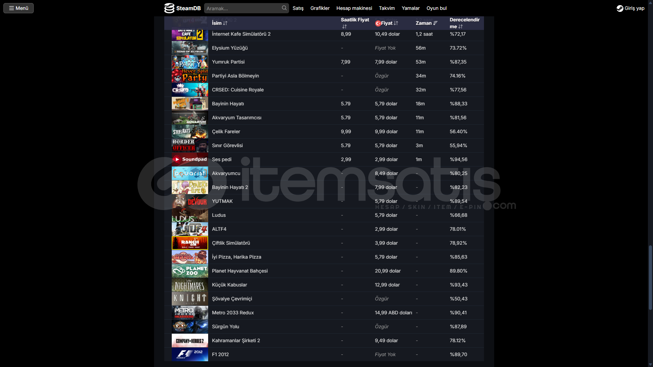The width and height of the screenshot is (653, 367).
Task: Open the CRSED: Cuisine Royale link
Action: pyautogui.click(x=238, y=90)
